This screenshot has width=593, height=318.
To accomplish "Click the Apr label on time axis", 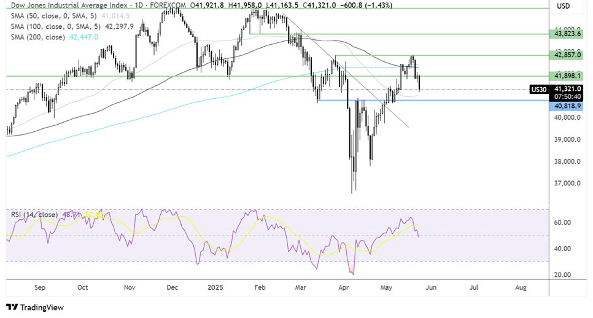I will tap(343, 287).
